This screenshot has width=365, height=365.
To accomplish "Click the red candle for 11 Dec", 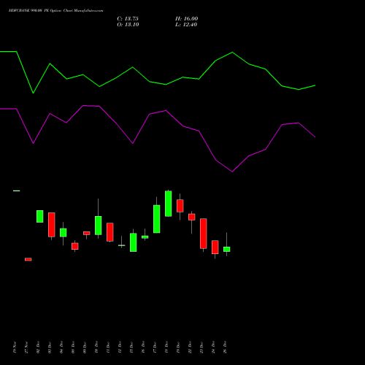I will pyautogui.click(x=110, y=232).
